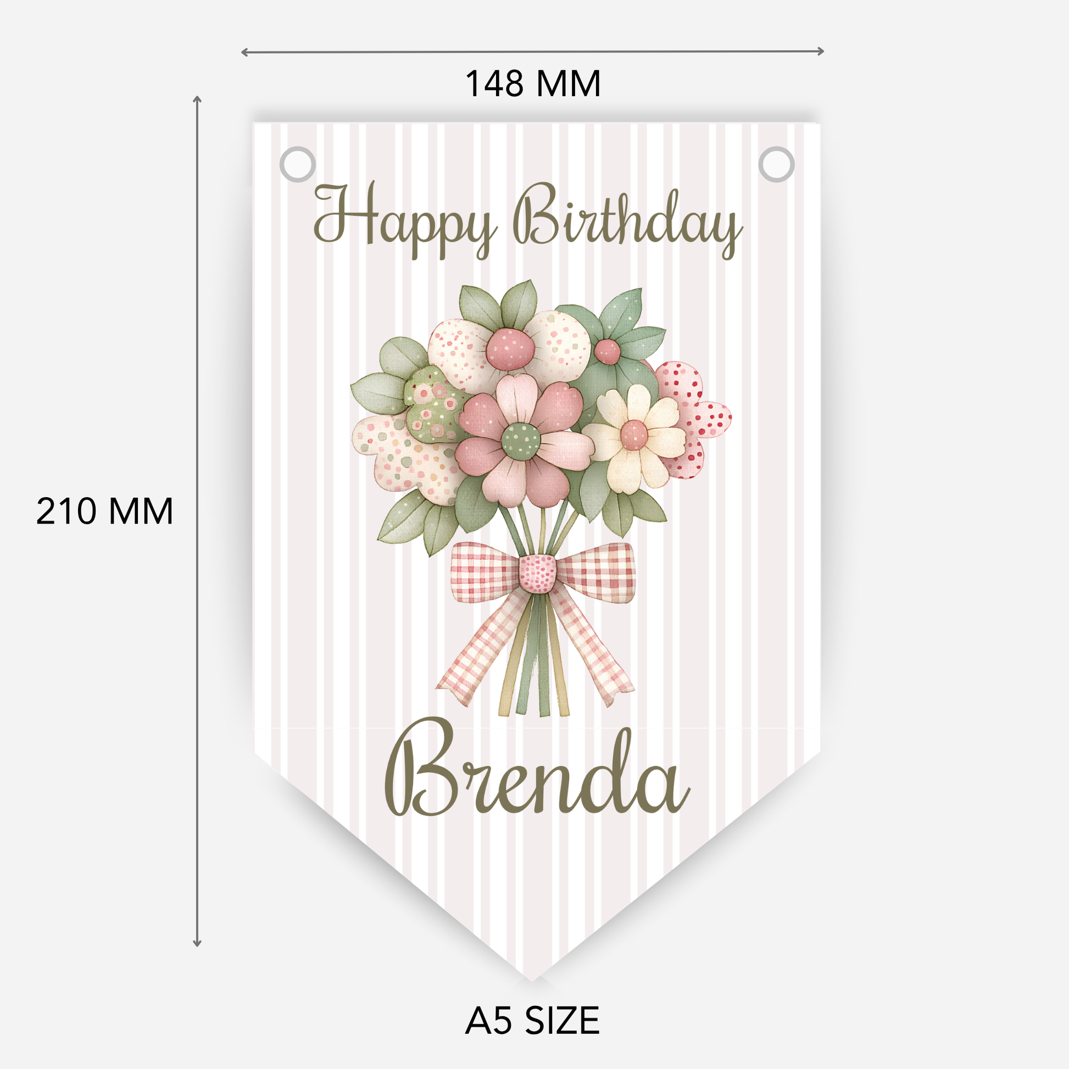The width and height of the screenshot is (1069, 1069).
Task: Click the left grommet hole on banner
Action: point(298,164)
